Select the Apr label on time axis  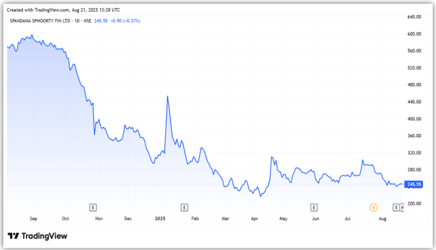(254, 218)
